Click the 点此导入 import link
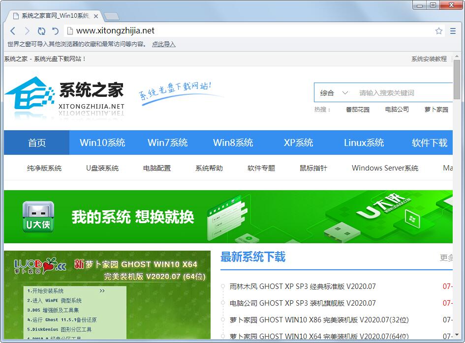 click(x=164, y=44)
